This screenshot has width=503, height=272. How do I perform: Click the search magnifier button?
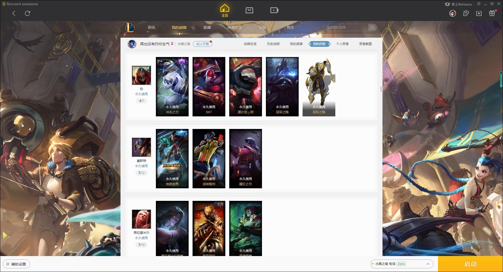pyautogui.click(x=372, y=27)
